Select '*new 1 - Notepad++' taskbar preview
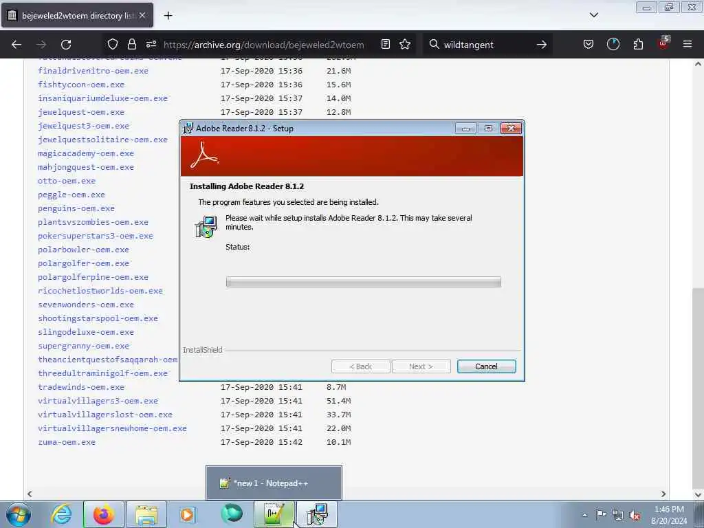The height and width of the screenshot is (528, 704). point(274,483)
